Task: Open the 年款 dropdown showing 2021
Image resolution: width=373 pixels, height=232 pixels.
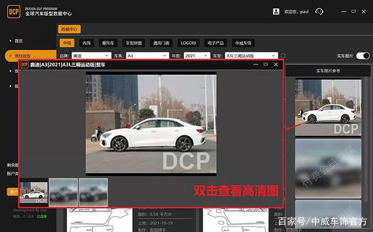Action: point(197,56)
